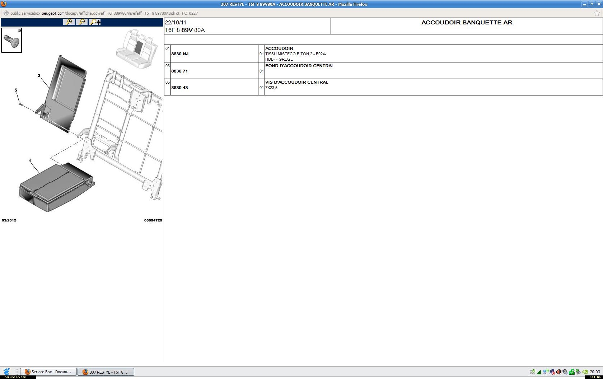Open the screw number 5 detail thumbnail
Screen dimensions: 603x379
[x=11, y=40]
